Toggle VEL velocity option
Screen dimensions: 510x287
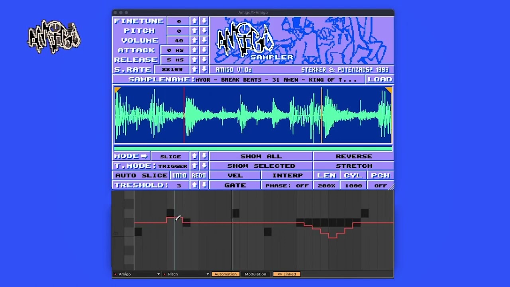[x=235, y=175]
